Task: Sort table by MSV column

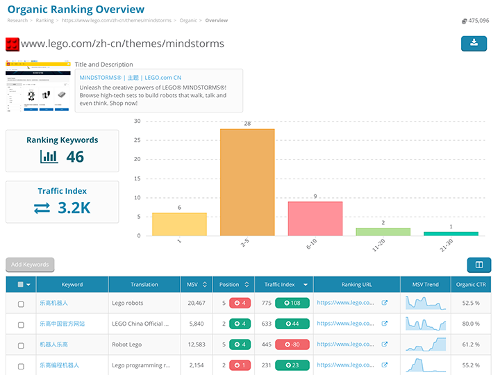Action: 205,285
